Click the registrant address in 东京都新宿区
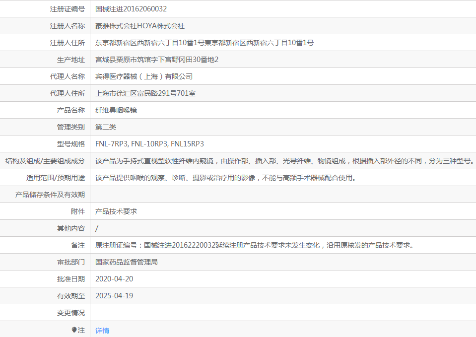The height and width of the screenshot is (337, 476). [204, 43]
